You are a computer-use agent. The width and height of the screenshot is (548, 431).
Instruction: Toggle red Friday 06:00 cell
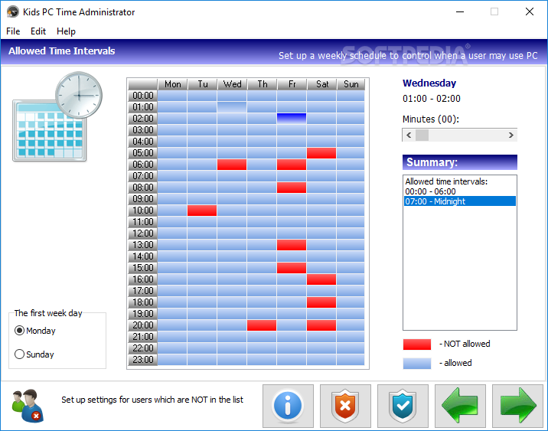(292, 165)
